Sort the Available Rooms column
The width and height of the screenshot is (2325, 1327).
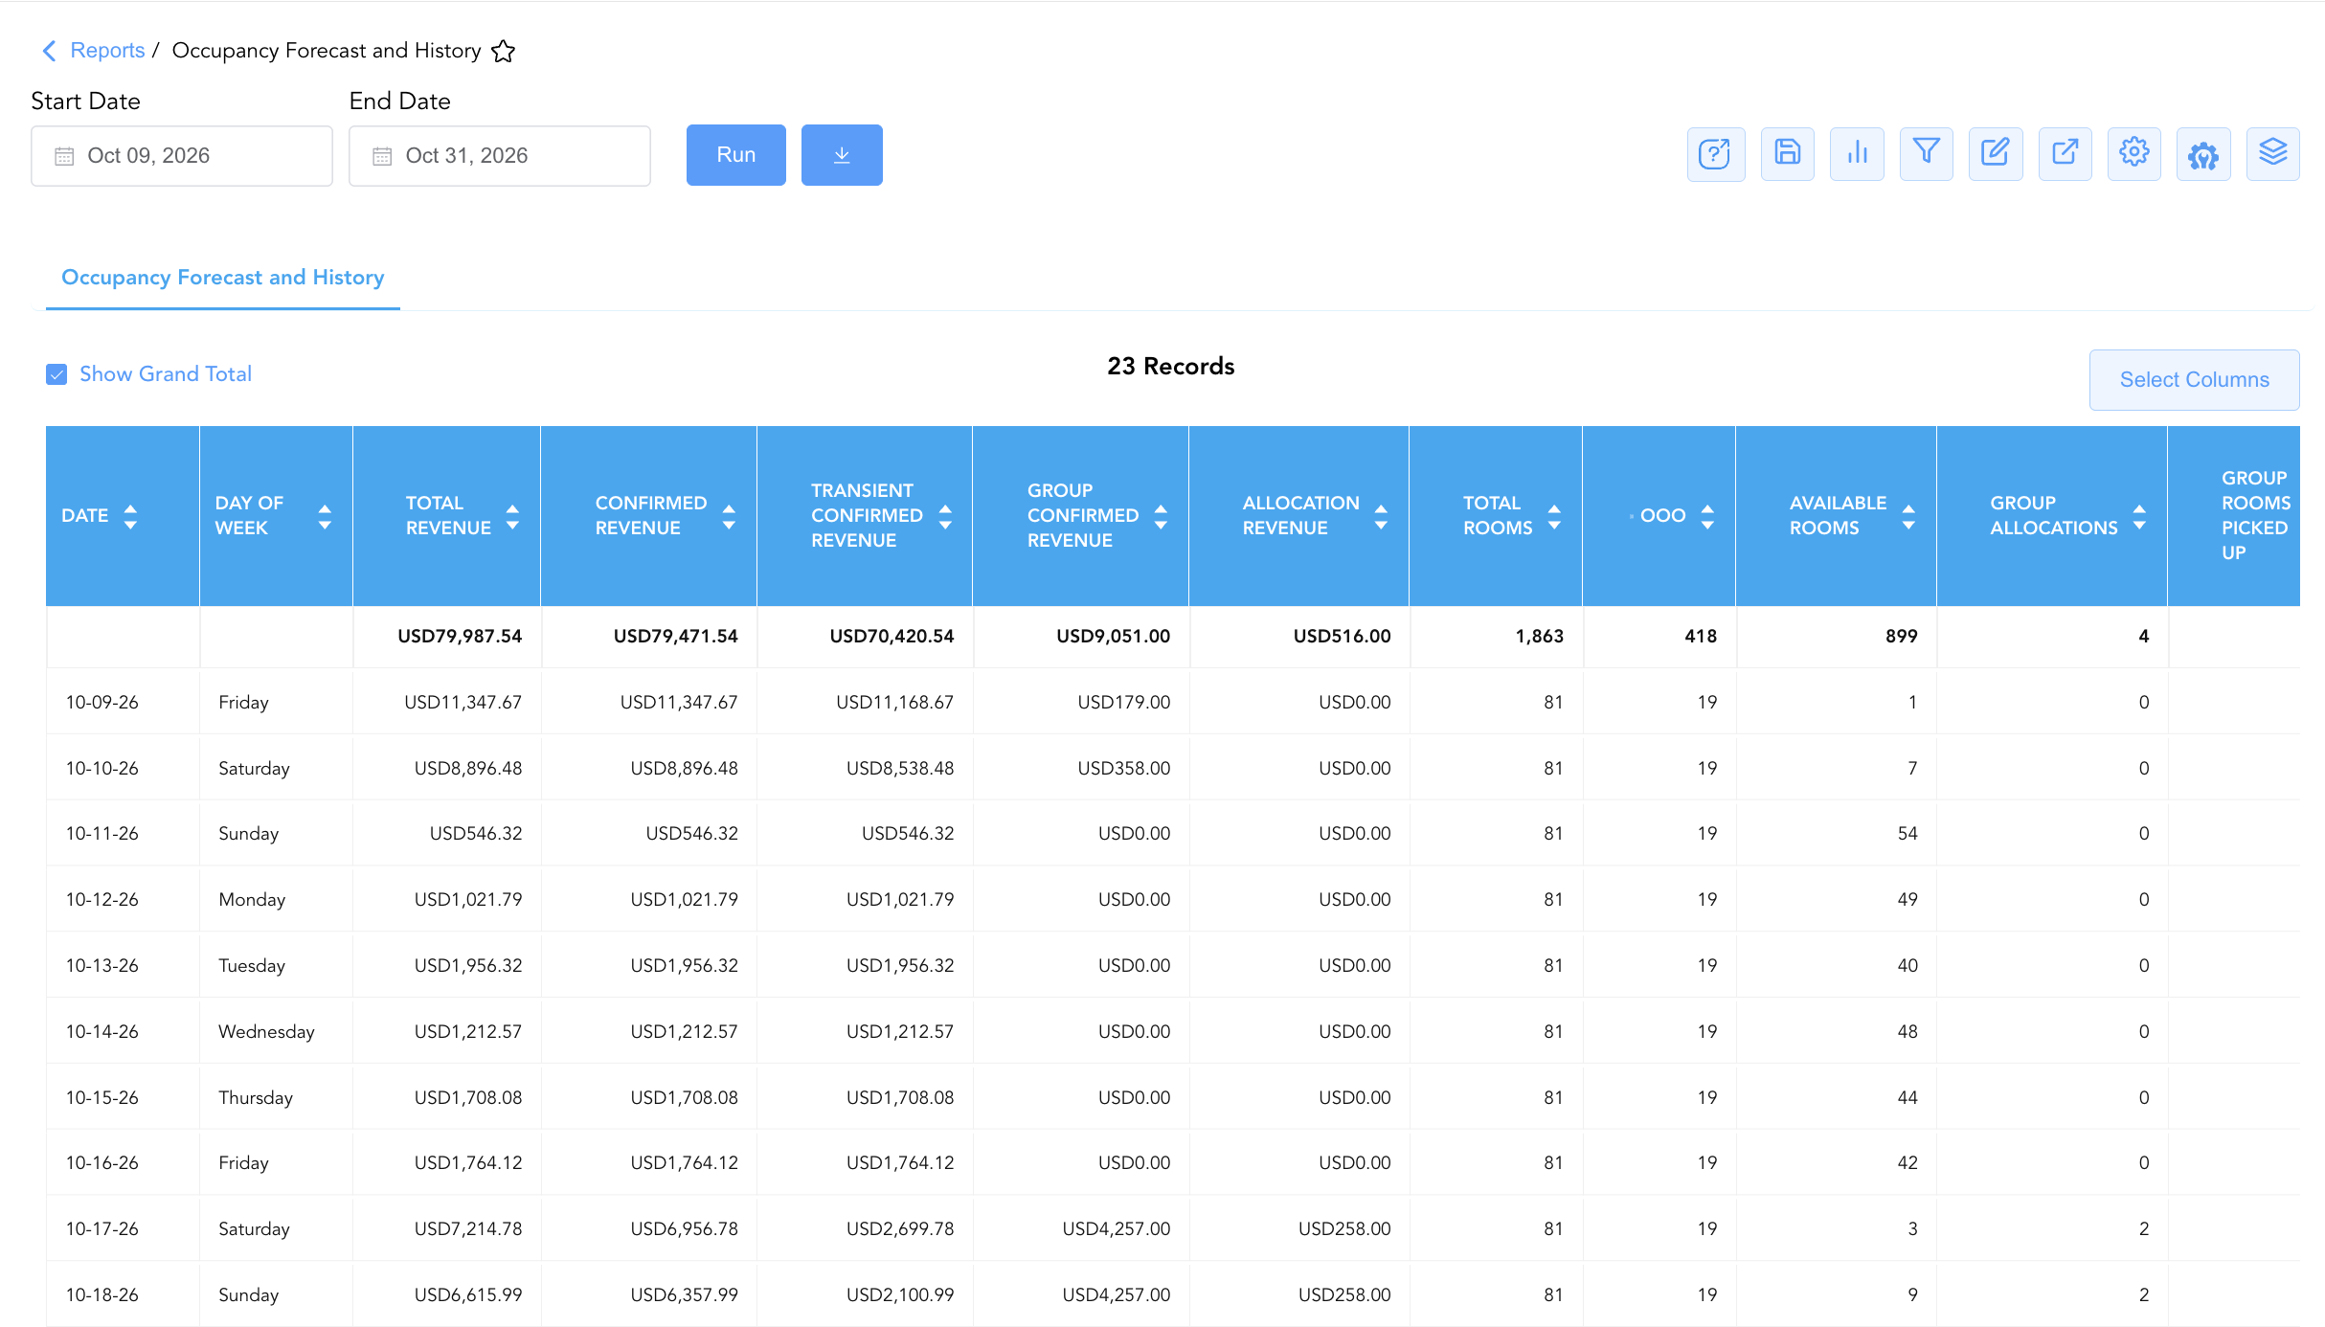pyautogui.click(x=1908, y=516)
